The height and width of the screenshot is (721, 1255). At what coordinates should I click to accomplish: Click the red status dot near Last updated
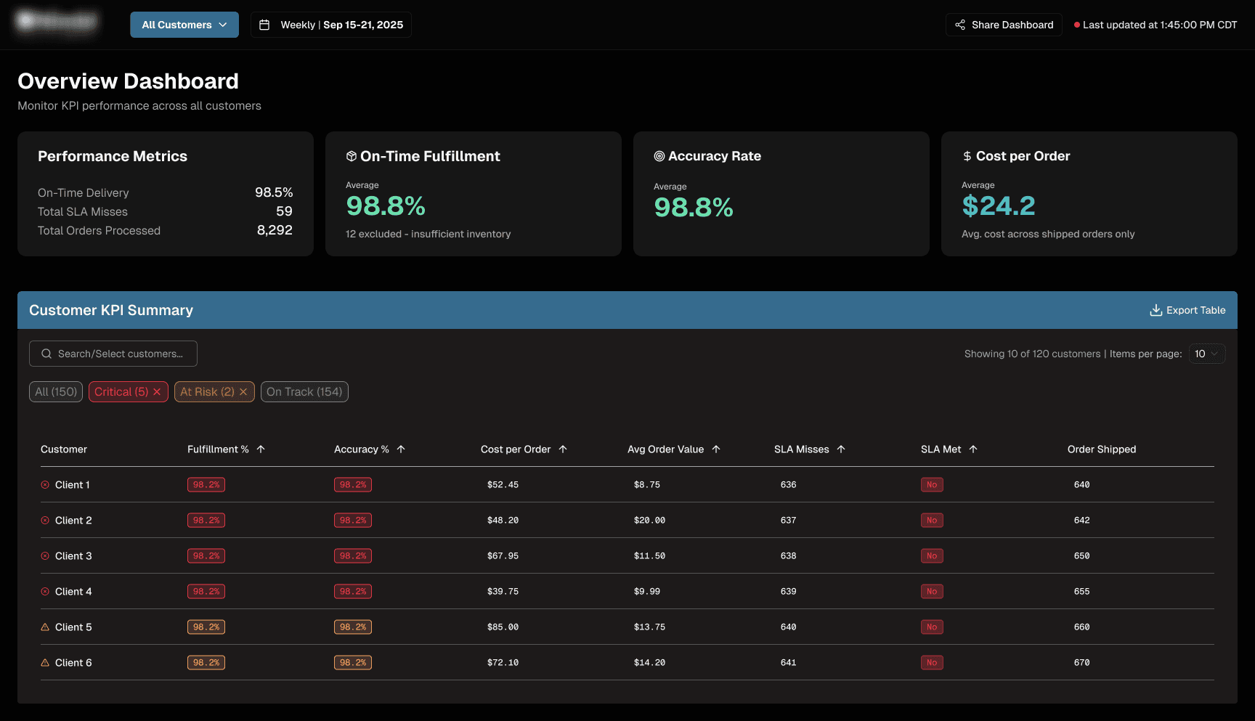[1077, 25]
